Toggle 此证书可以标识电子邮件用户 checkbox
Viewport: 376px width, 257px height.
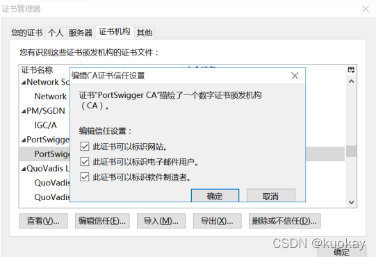(84, 162)
